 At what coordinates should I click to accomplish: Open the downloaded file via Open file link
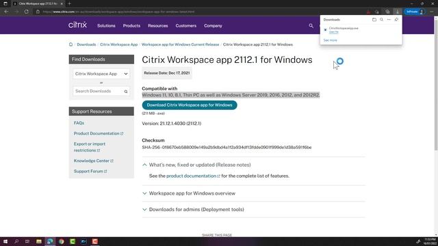pyautogui.click(x=333, y=32)
